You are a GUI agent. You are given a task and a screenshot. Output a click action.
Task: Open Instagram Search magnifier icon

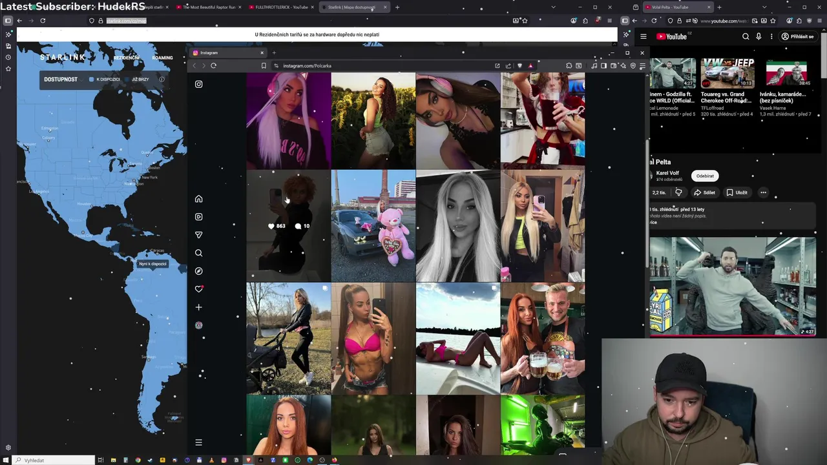coord(198,253)
